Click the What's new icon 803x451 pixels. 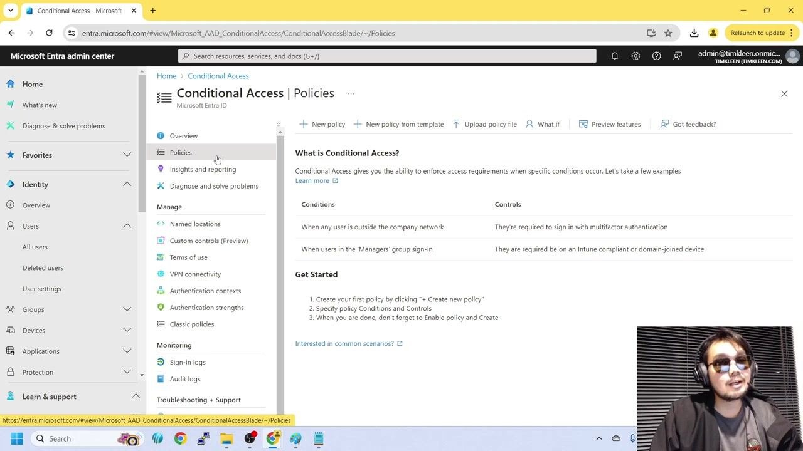tap(11, 105)
